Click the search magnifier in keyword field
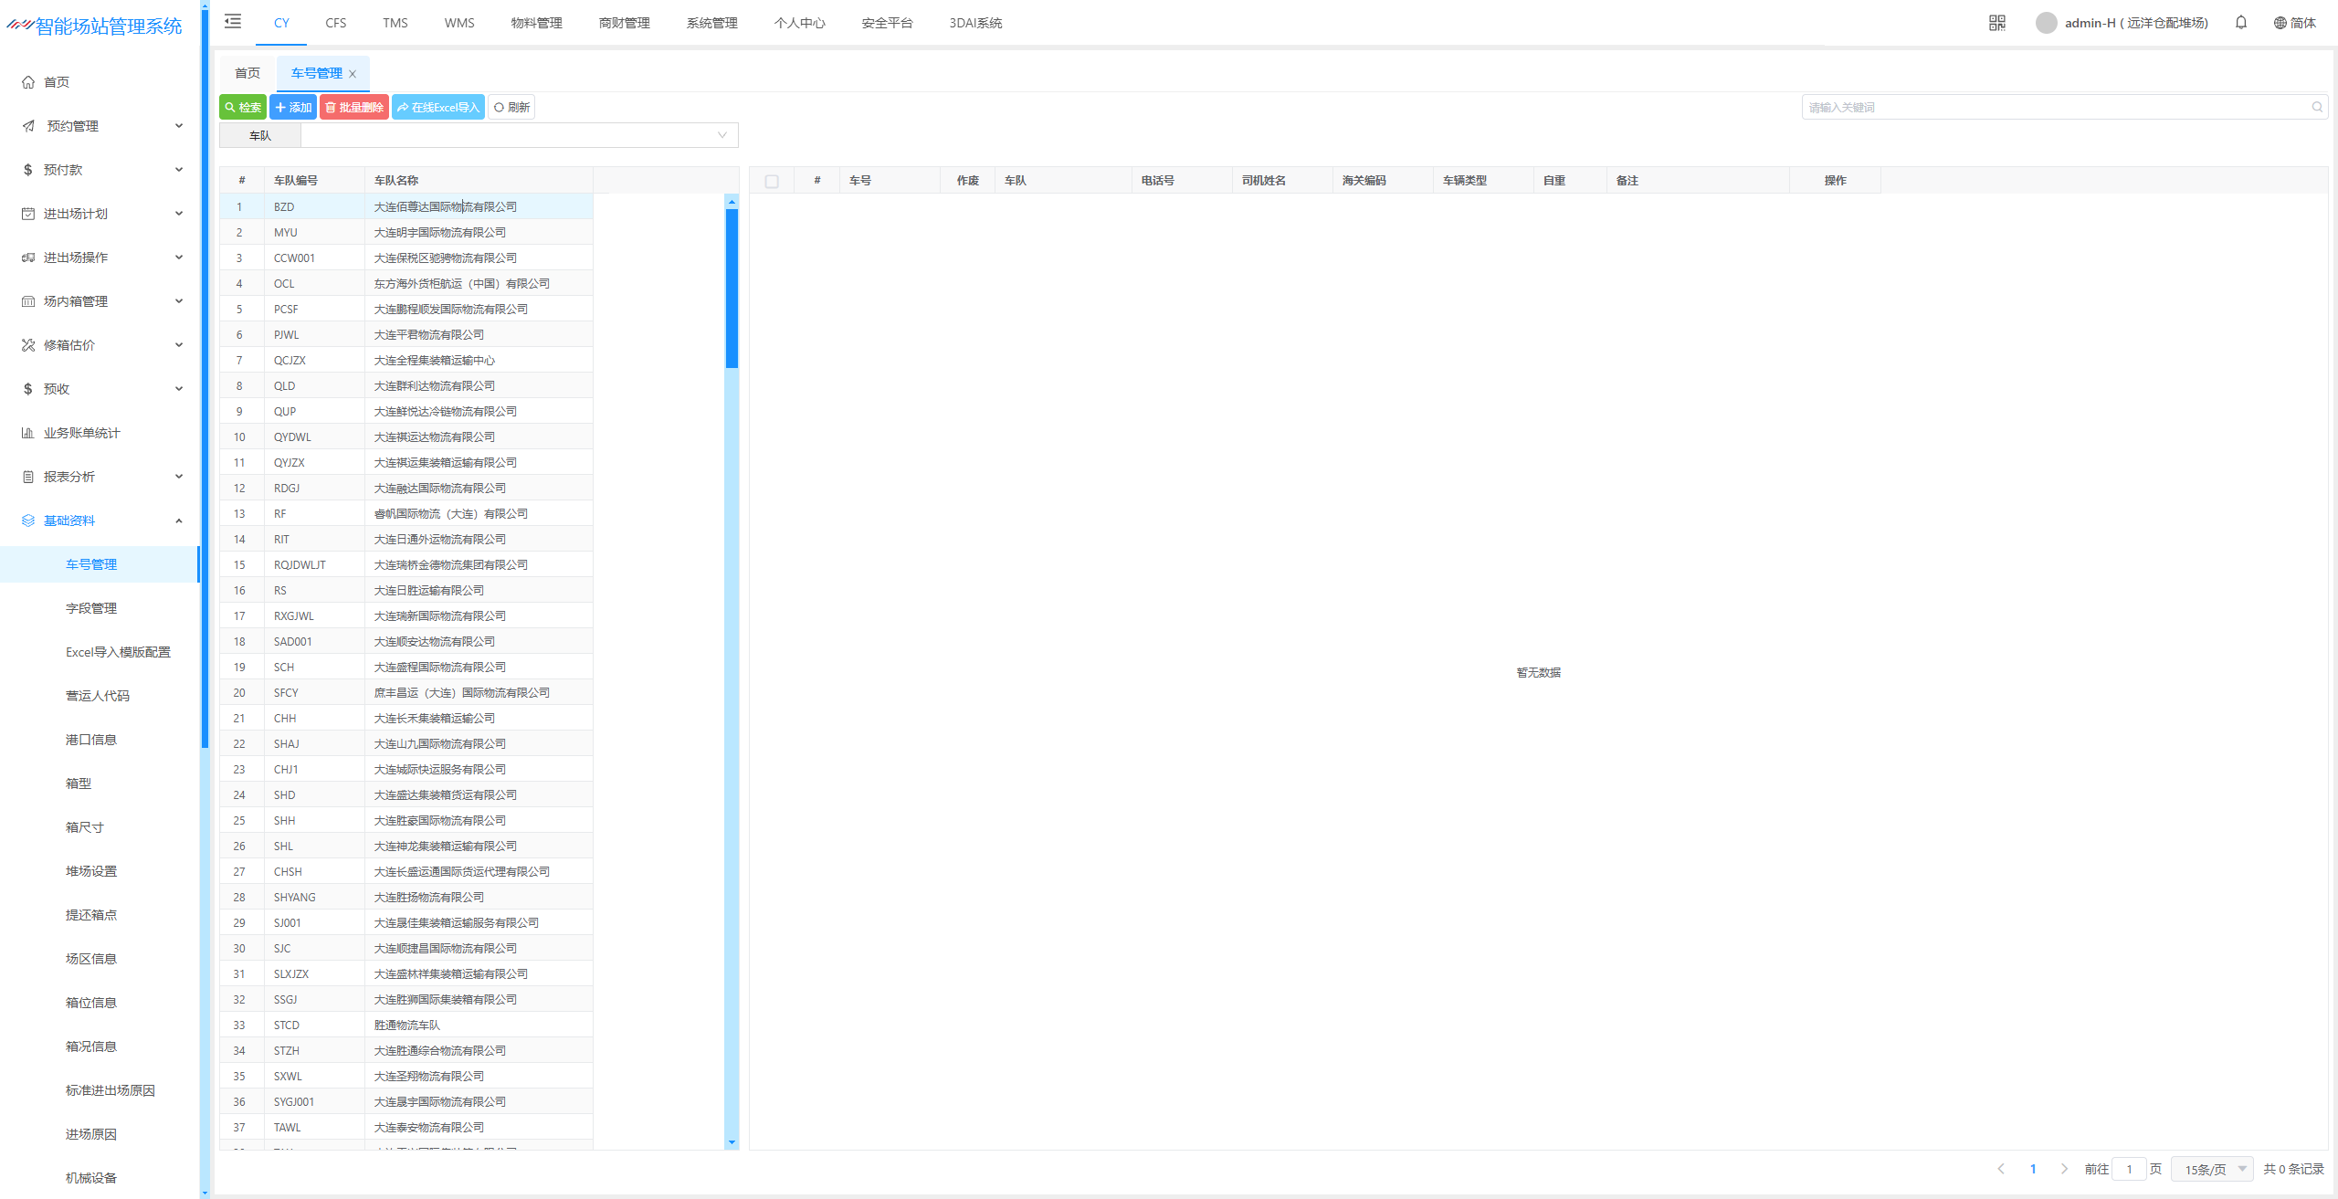The height and width of the screenshot is (1199, 2338). pyautogui.click(x=2316, y=108)
